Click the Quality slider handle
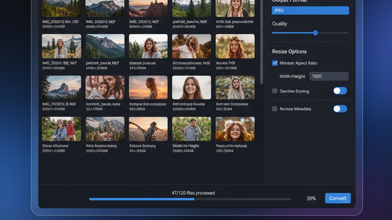 coord(315,33)
